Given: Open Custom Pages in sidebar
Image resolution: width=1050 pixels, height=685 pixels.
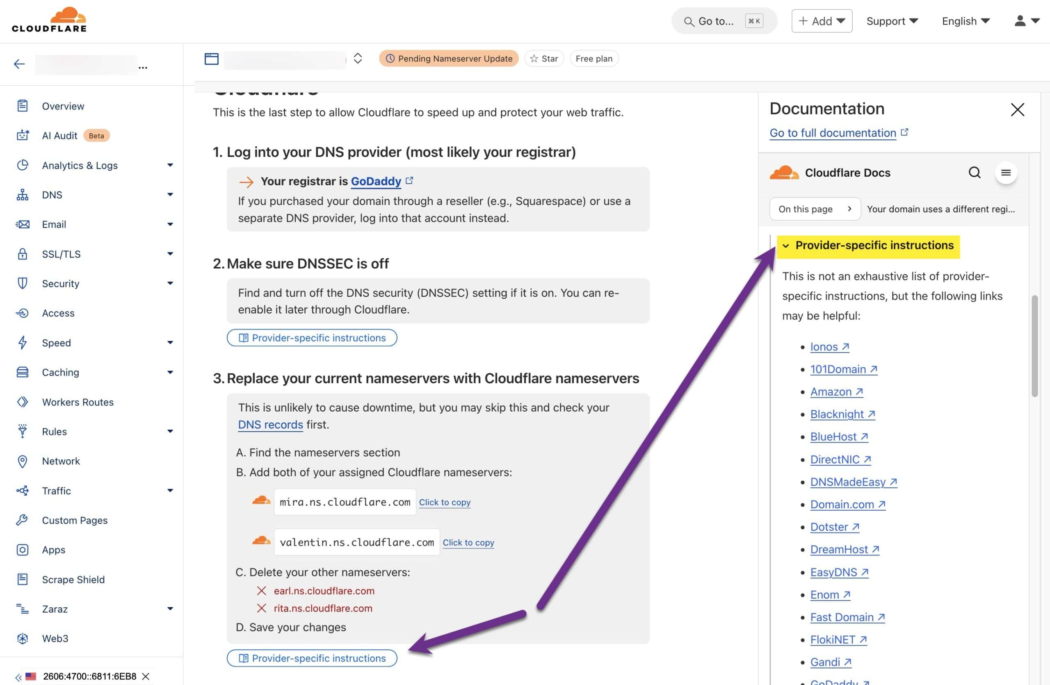Looking at the screenshot, I should (x=75, y=520).
